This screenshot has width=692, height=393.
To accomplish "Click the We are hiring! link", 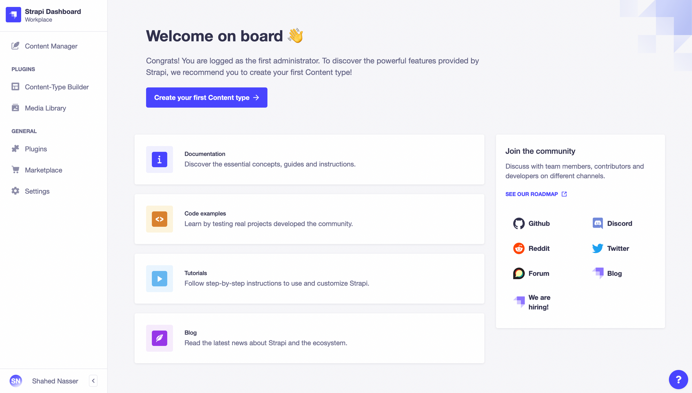I will (532, 302).
